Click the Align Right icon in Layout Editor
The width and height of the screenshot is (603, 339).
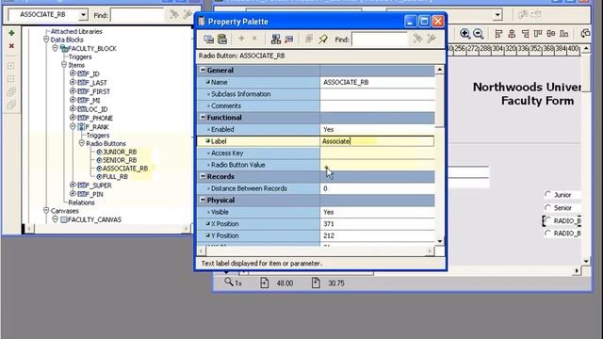(525, 34)
